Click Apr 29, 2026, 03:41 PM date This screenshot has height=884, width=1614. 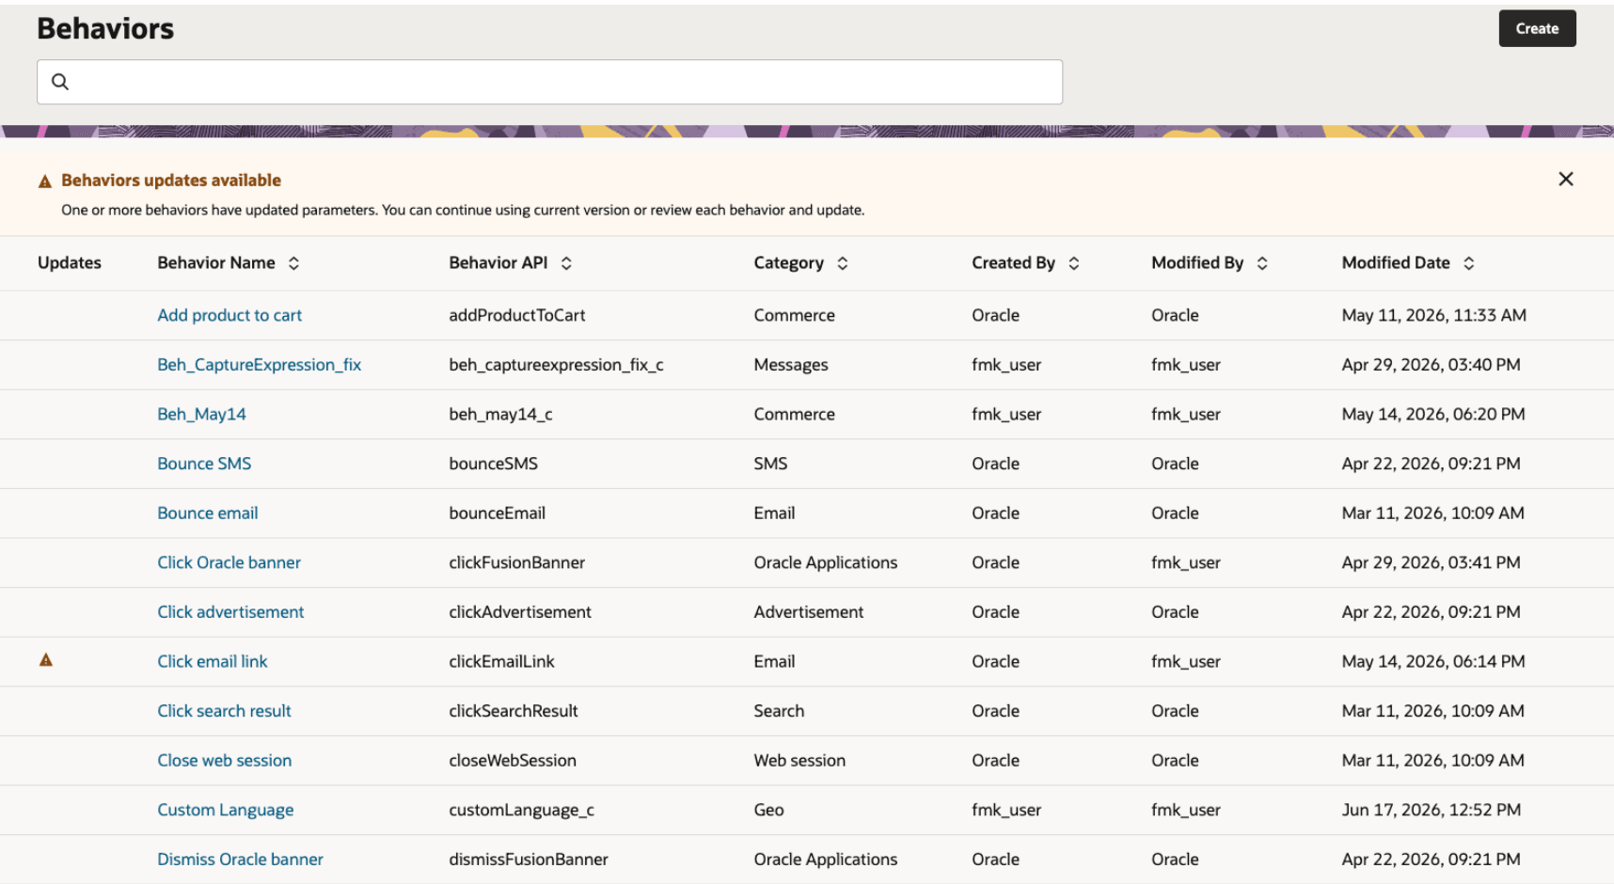point(1432,562)
